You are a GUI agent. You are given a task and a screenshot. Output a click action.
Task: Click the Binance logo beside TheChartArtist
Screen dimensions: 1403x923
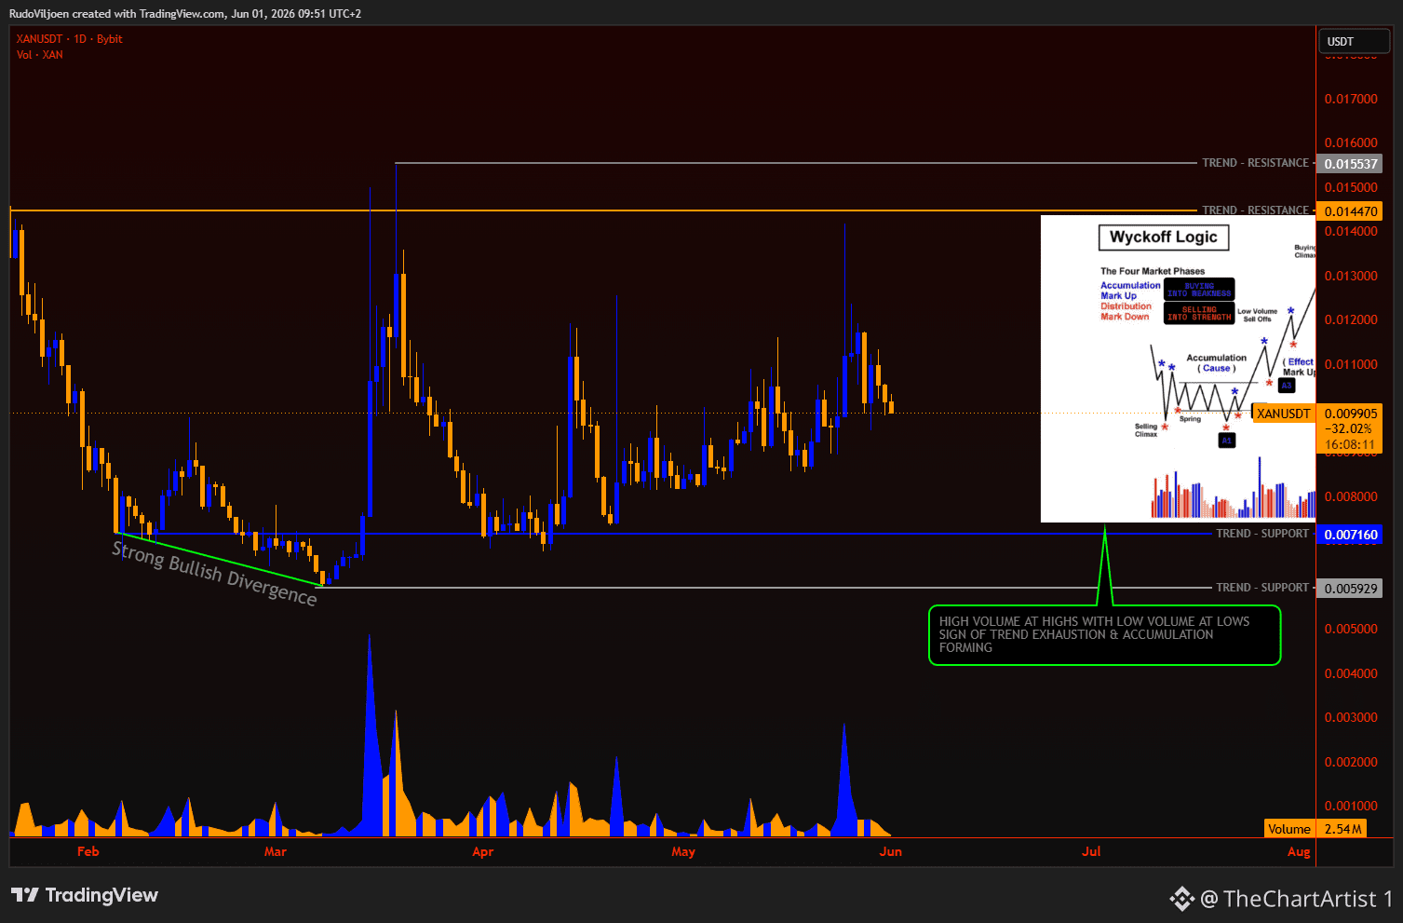[1182, 899]
